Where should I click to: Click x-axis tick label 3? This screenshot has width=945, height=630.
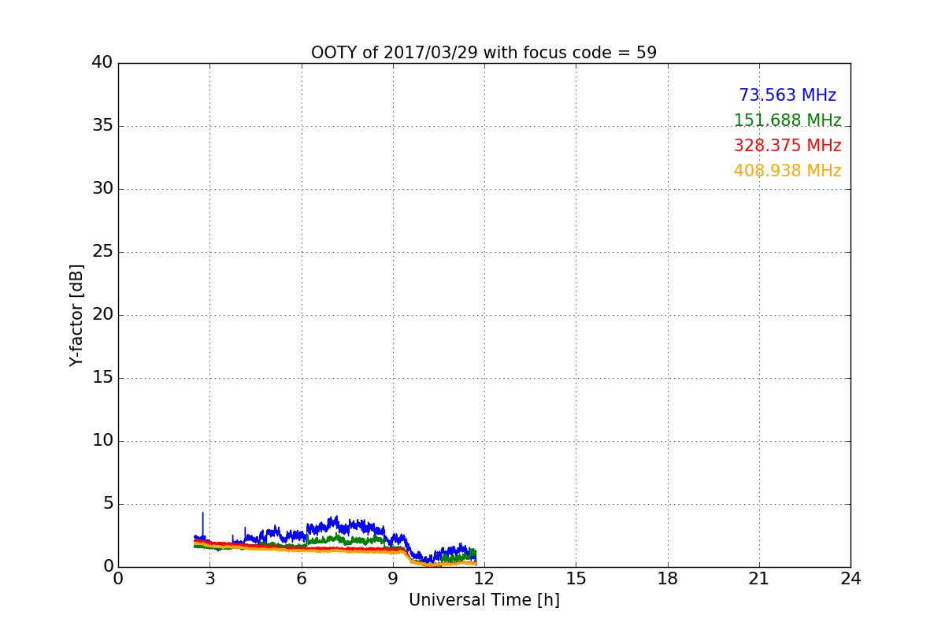coord(209,578)
